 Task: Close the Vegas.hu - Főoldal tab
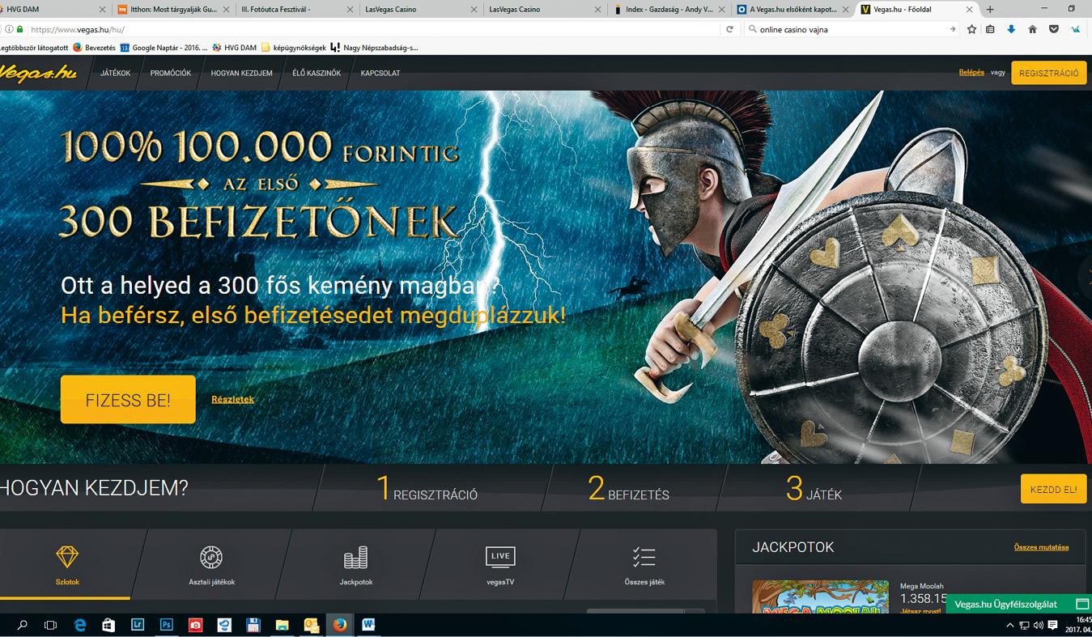point(969,10)
